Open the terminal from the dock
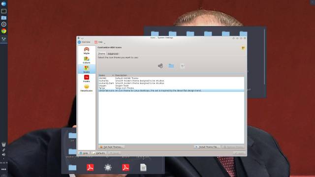Screen dimensions: 315x177 coord(3,11)
